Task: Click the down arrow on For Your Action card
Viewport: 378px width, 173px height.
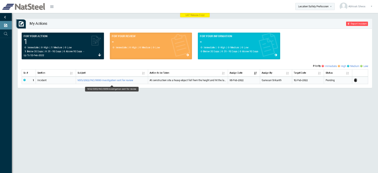Action: [x=100, y=55]
